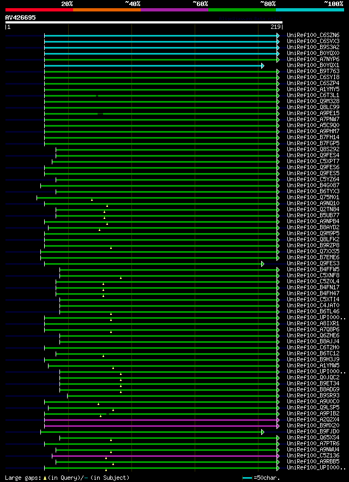Click the arrowhead ending the UniRef100_B9FJD0 bar
This screenshot has height=482, width=349.
click(x=263, y=432)
